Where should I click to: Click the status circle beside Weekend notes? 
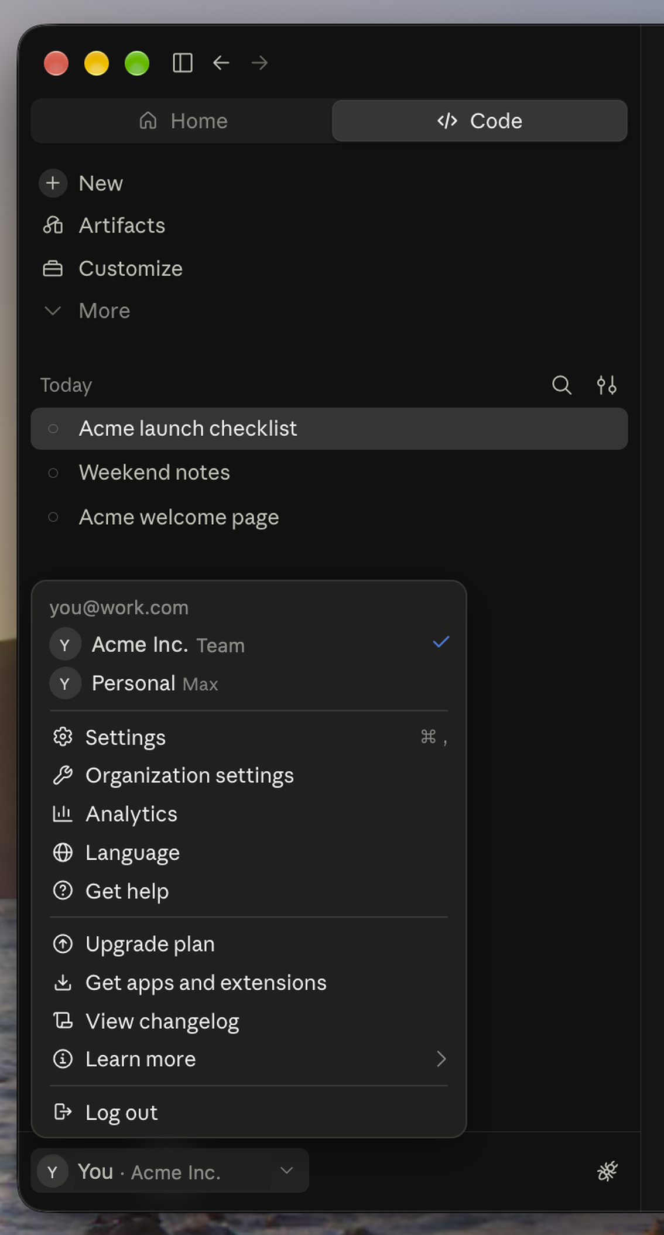coord(53,473)
